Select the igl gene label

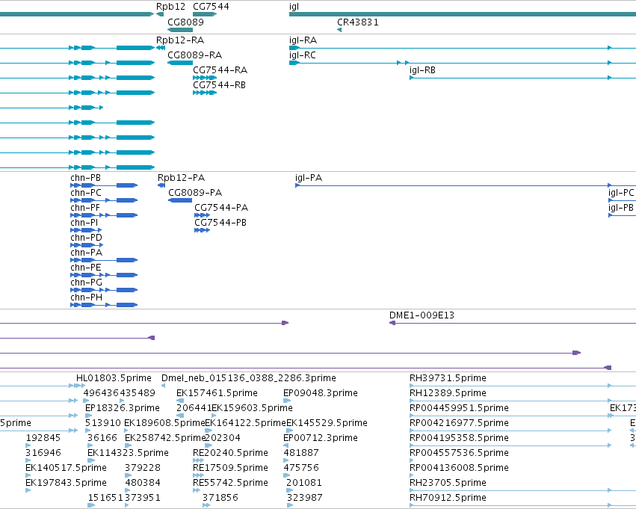tap(294, 7)
